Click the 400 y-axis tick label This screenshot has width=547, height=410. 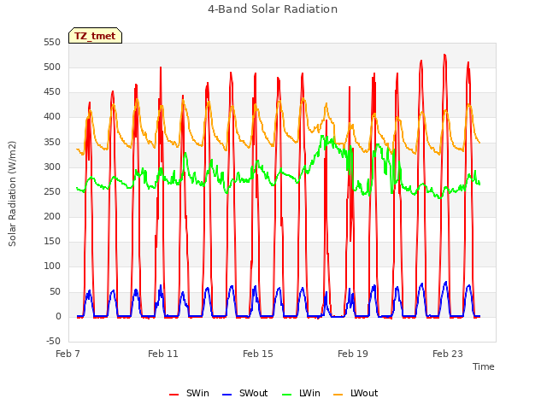coord(52,117)
